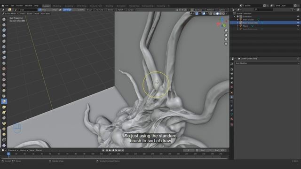
Task: Open the Face Sets menu
Action: coord(46,14)
